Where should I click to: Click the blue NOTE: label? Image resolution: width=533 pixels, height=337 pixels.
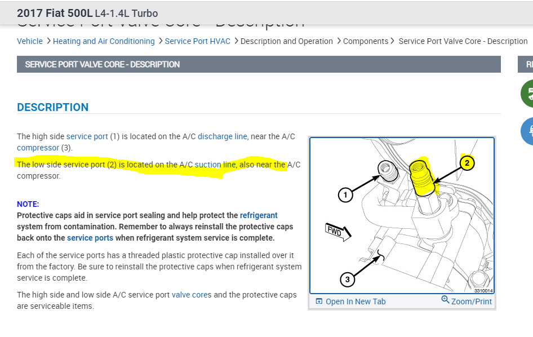pos(28,204)
